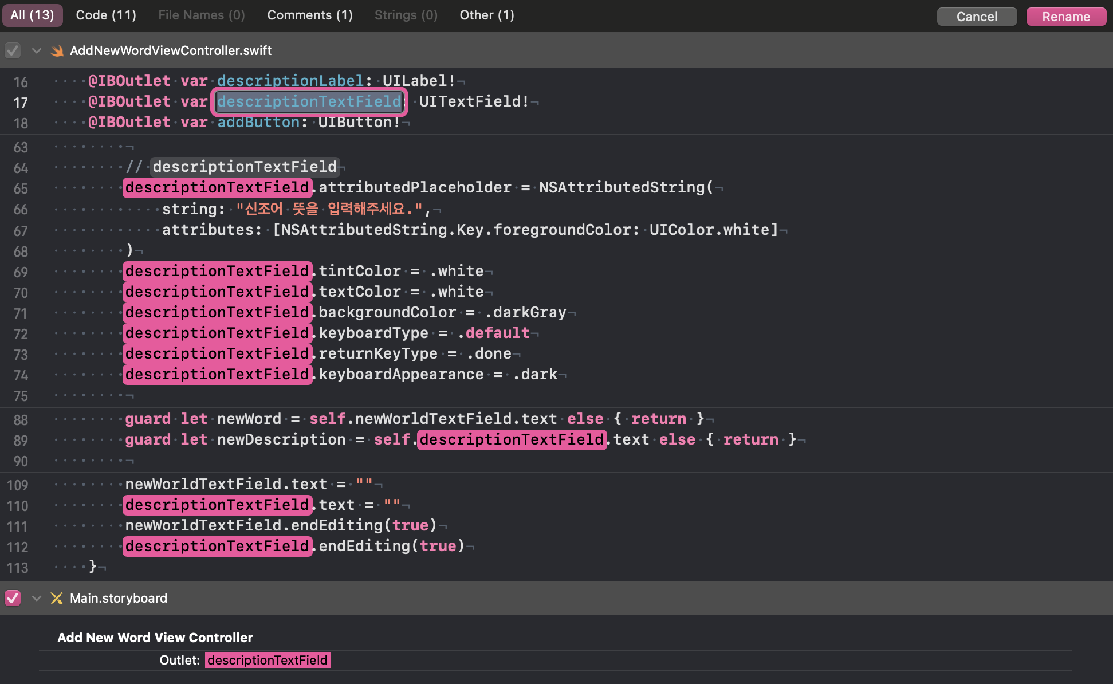Viewport: 1113px width, 684px height.
Task: Toggle the AddNewWordViewController.swift checkbox
Action: [13, 50]
